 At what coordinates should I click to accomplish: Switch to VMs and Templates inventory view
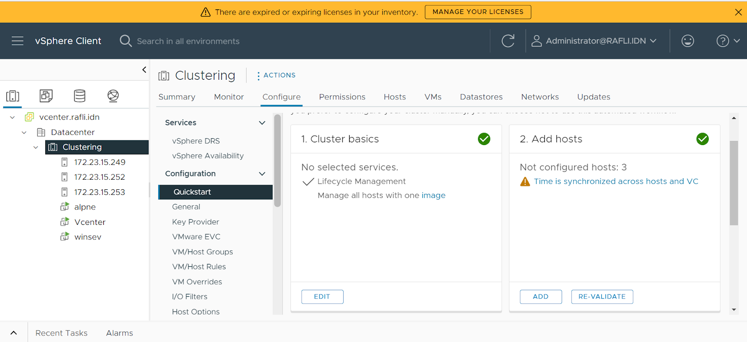click(46, 96)
